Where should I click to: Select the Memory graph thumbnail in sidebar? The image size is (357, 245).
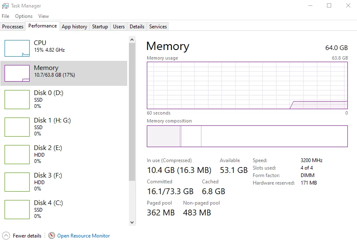point(17,73)
